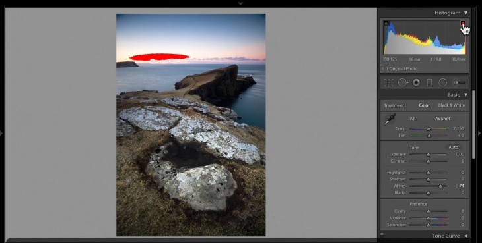This screenshot has width=482, height=243.
Task: Toggle shadow clipping indicator in histogram
Action: point(386,23)
